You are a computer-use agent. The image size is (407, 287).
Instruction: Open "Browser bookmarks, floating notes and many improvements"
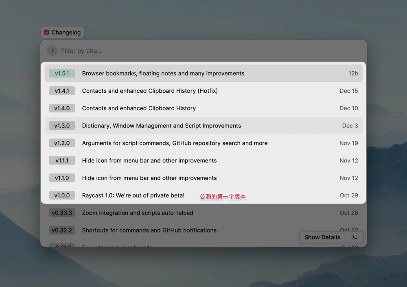click(163, 73)
